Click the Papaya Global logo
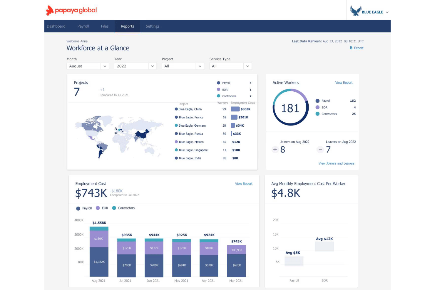 71,10
